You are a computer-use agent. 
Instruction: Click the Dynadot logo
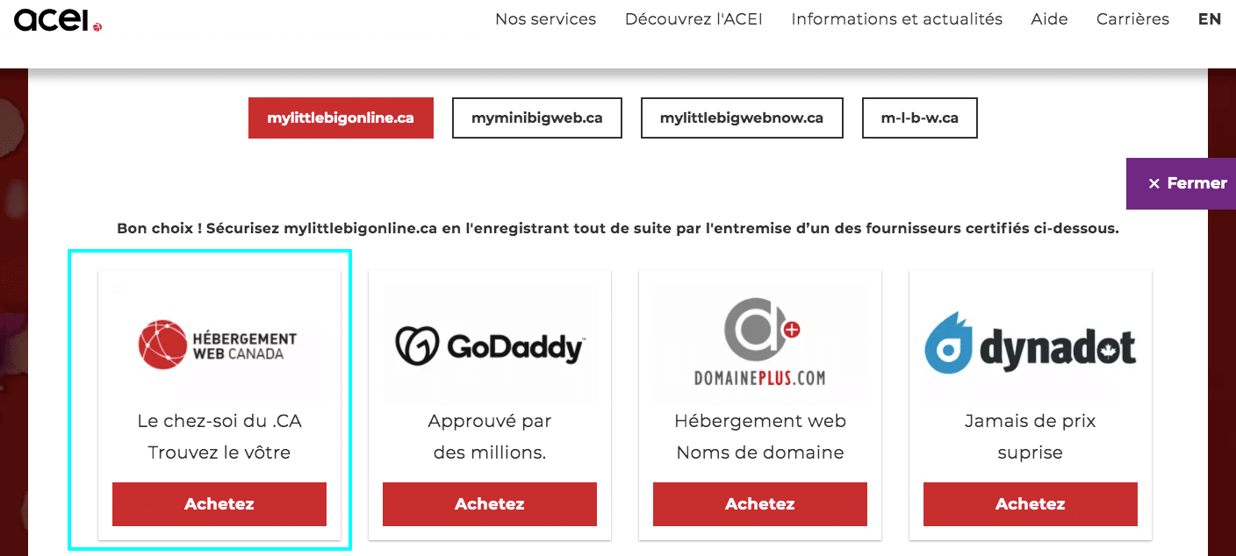pyautogui.click(x=1031, y=345)
